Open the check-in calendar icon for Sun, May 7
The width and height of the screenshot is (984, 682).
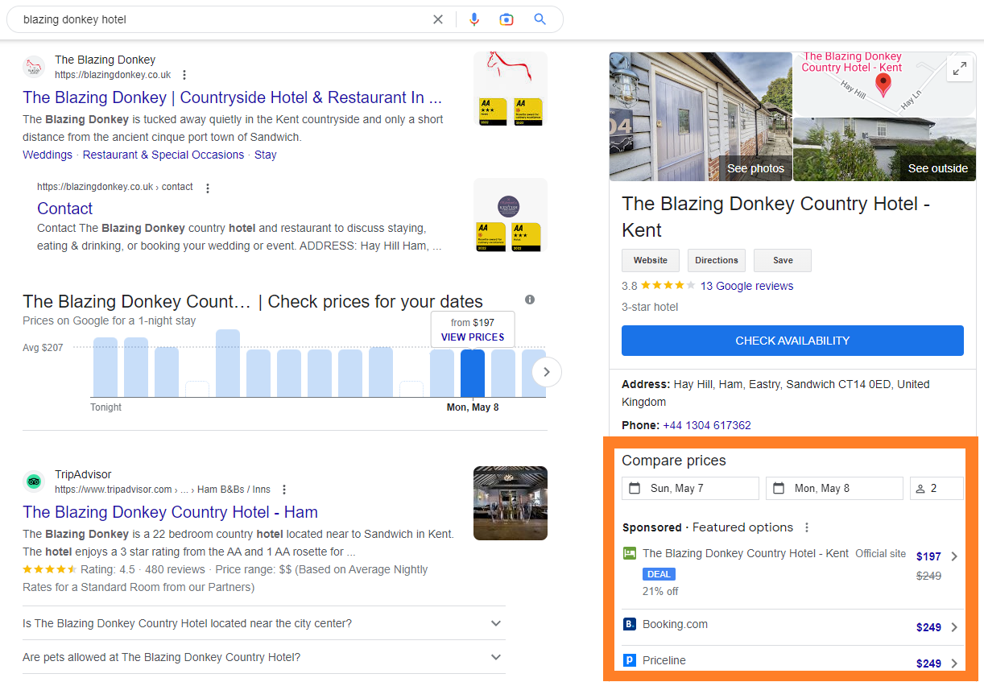point(636,487)
